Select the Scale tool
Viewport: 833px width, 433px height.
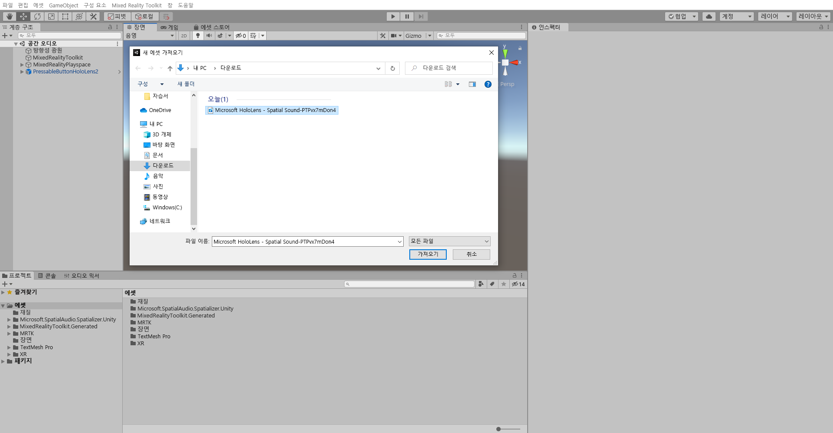click(x=51, y=17)
